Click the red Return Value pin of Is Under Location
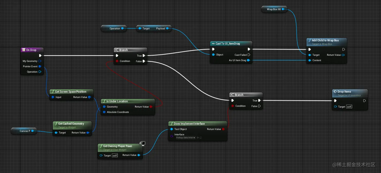381x173 pixels. coord(151,107)
